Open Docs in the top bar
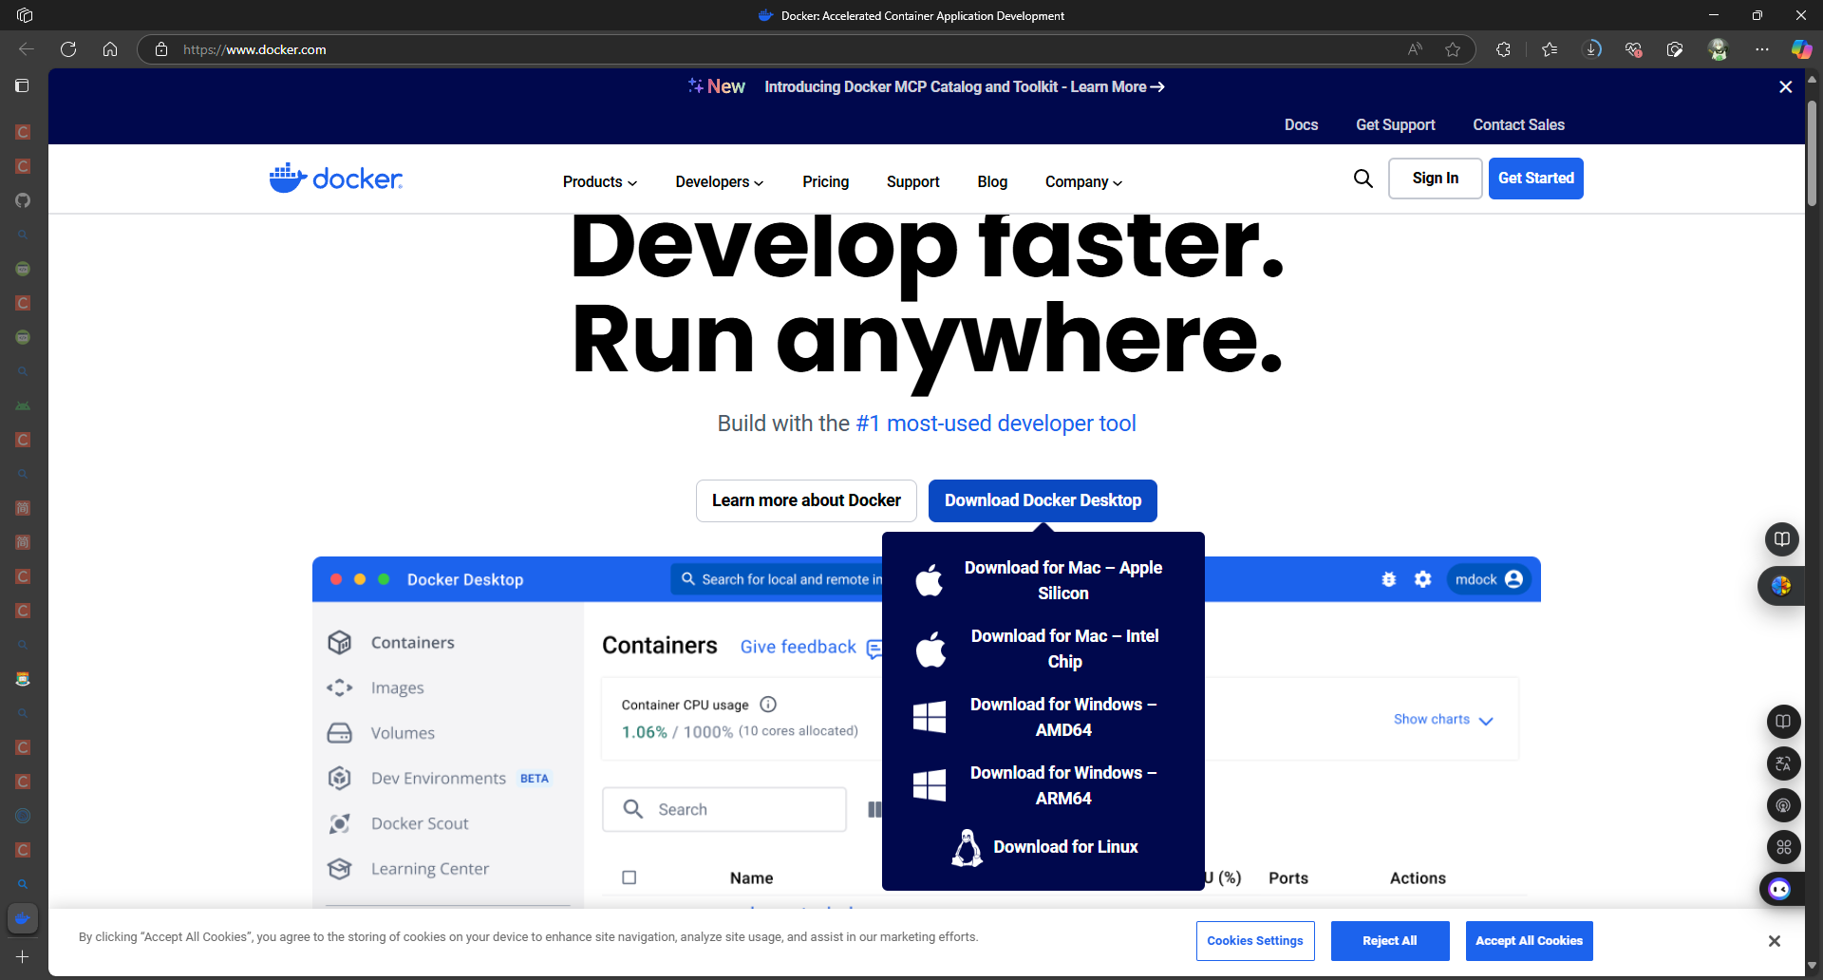Screen dimensions: 1823x980 click(x=1301, y=124)
